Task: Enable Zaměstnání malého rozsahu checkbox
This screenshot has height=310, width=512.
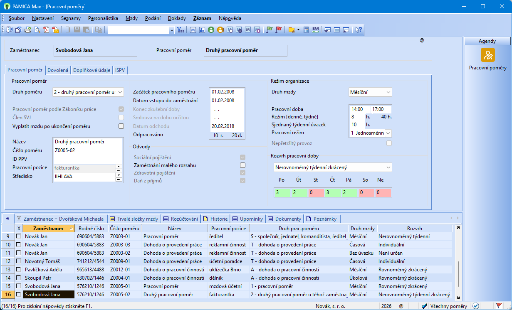Action: pos(242,165)
